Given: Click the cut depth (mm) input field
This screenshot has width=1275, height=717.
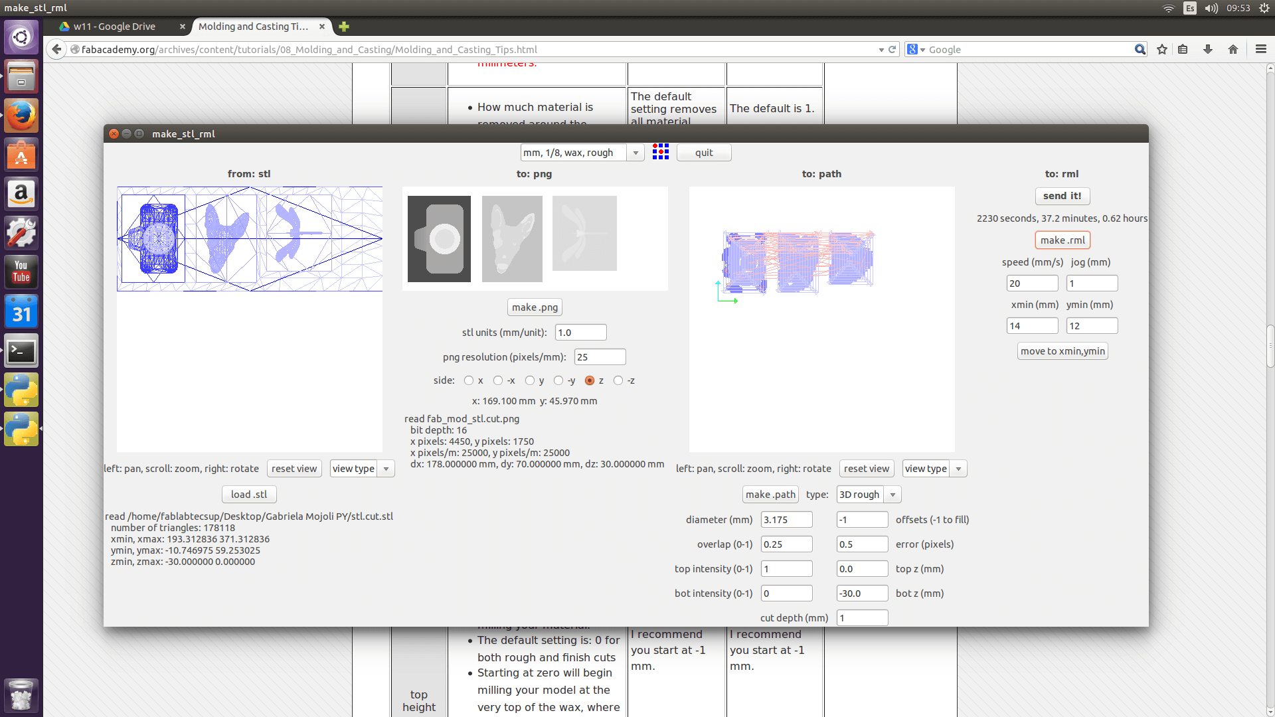Looking at the screenshot, I should click(x=862, y=618).
